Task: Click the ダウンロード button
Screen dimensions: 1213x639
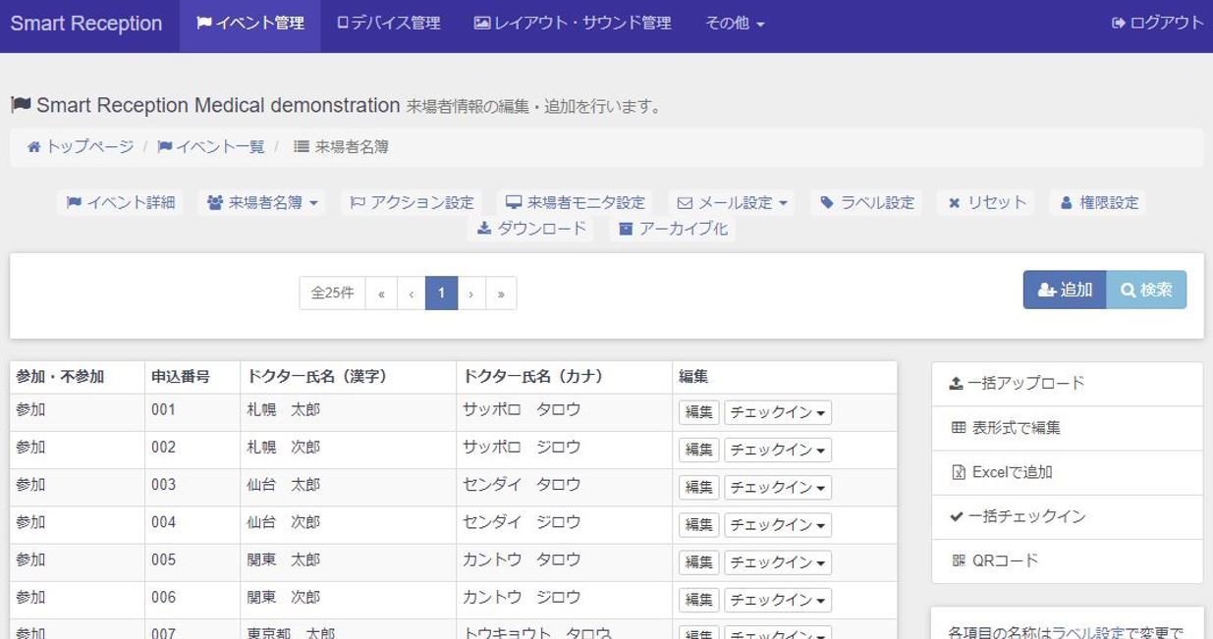Action: pyautogui.click(x=531, y=229)
